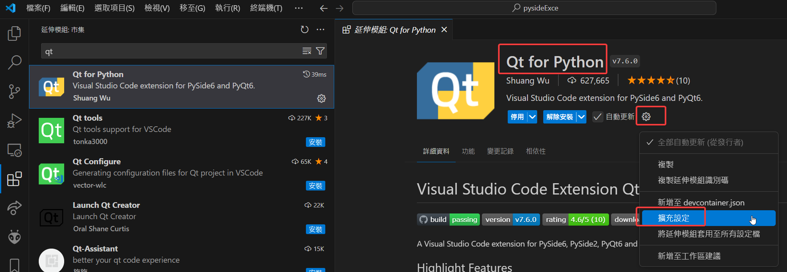The image size is (787, 272).
Task: Expand the 停用 dropdown arrow
Action: [x=532, y=117]
